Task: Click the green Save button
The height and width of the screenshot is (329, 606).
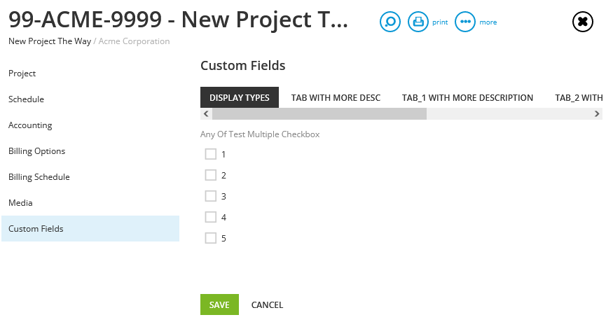Action: click(x=219, y=304)
